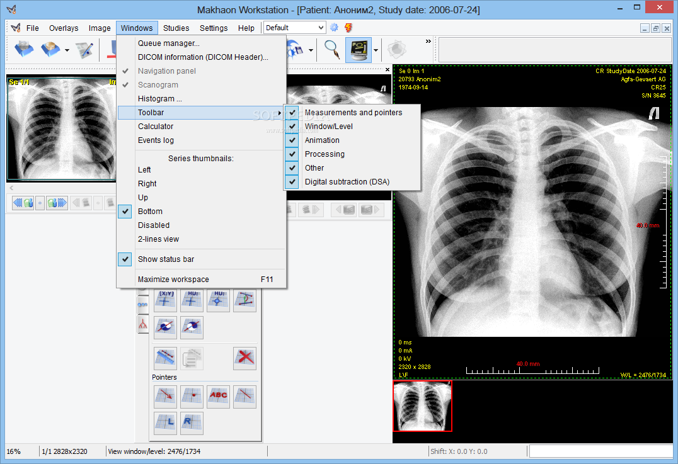Toggle Animation toolbar visibility
Screen dimensions: 678x464
click(352, 140)
